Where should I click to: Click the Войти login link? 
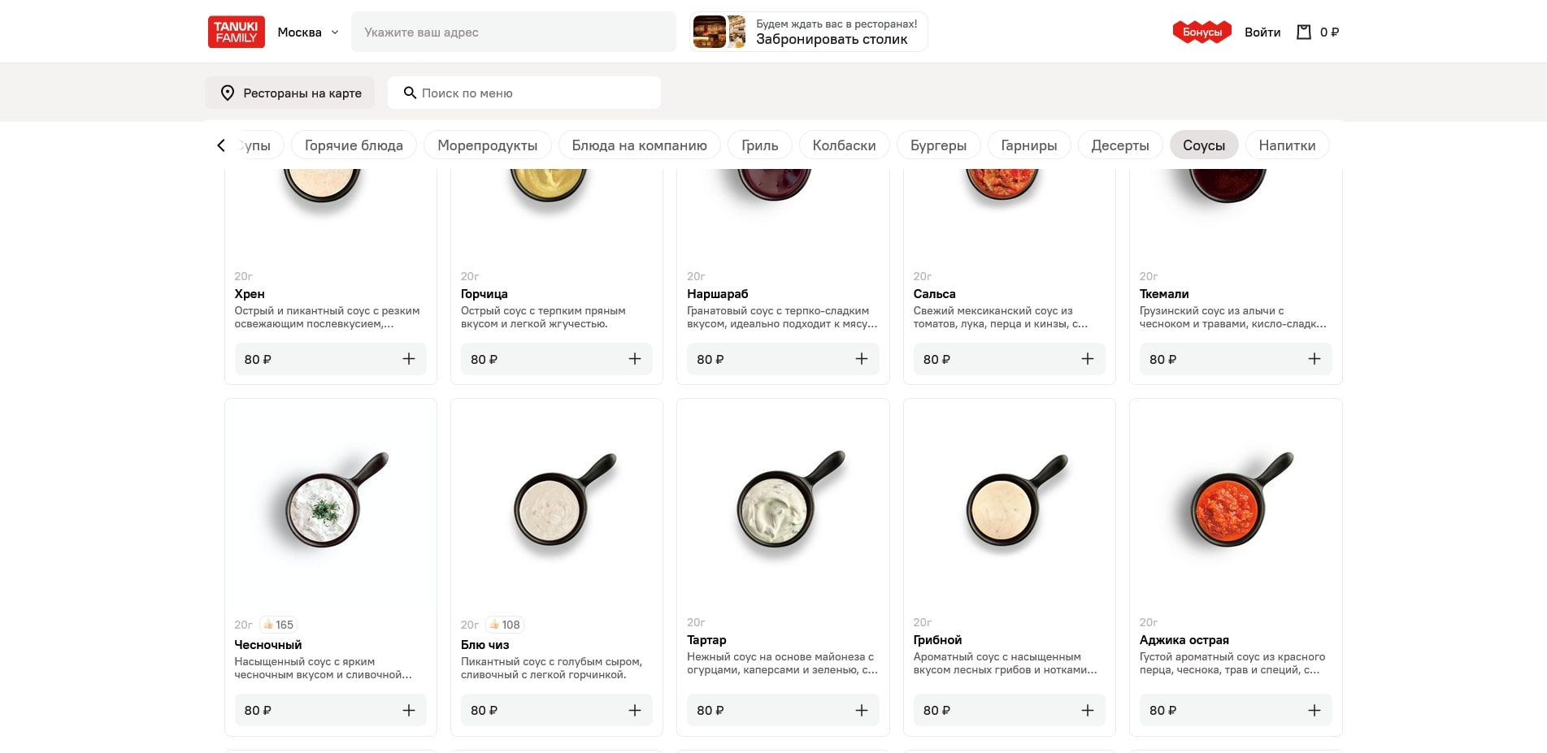[x=1262, y=32]
